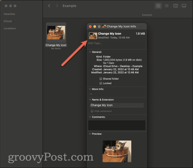Viewport: 193px width, 168px height.
Task: Open the iCloud sidebar section
Action: [x=8, y=21]
